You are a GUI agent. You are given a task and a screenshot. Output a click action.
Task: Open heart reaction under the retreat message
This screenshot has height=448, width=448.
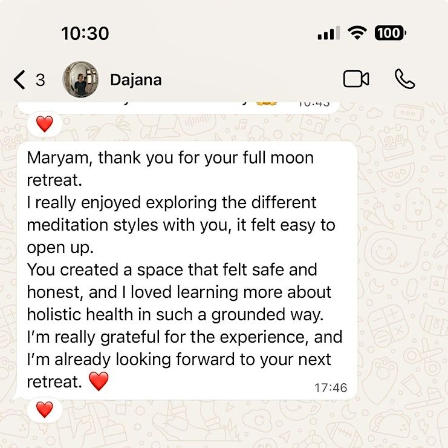pyautogui.click(x=45, y=409)
